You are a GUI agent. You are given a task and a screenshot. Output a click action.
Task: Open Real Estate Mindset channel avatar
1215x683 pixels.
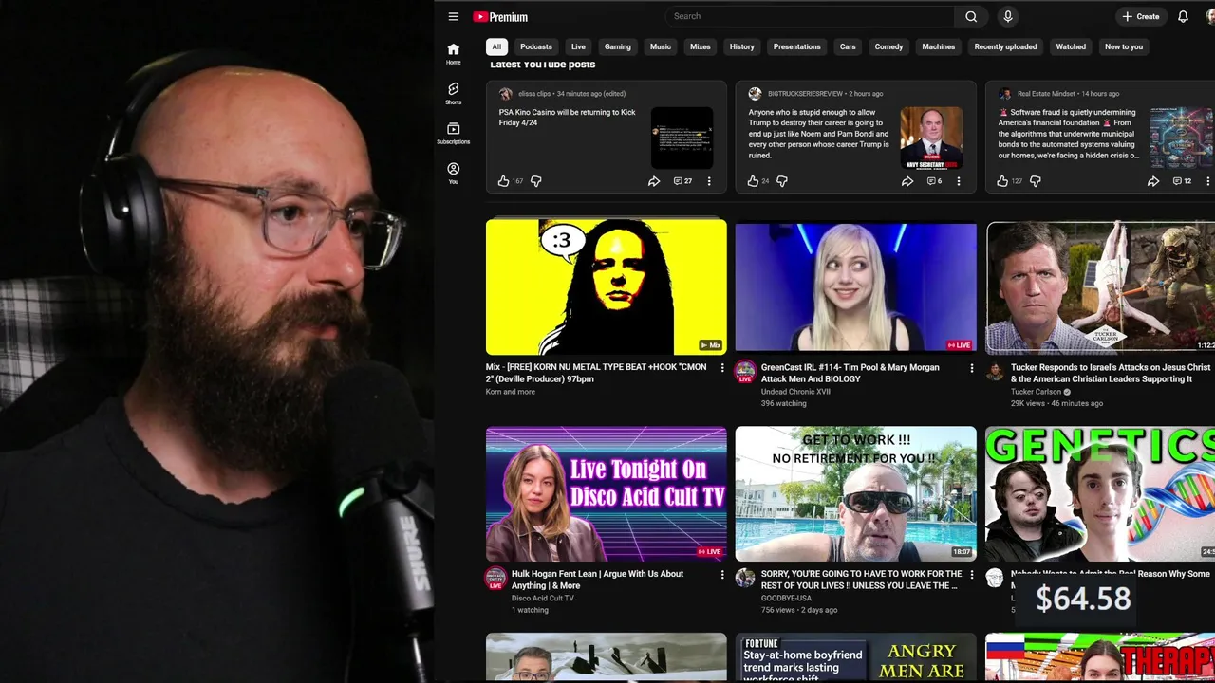click(1004, 94)
